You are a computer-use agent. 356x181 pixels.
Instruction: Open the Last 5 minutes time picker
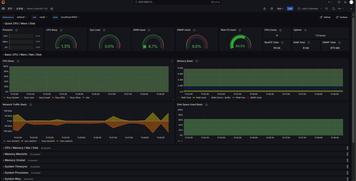pyautogui.click(x=310, y=9)
